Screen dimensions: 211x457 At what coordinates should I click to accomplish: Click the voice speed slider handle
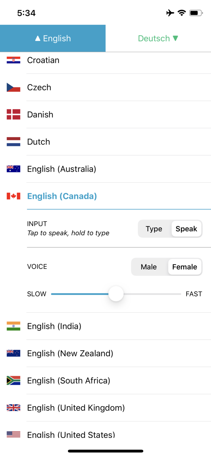tap(116, 294)
